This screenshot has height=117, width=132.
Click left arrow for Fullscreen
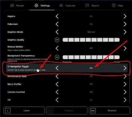[57, 24]
